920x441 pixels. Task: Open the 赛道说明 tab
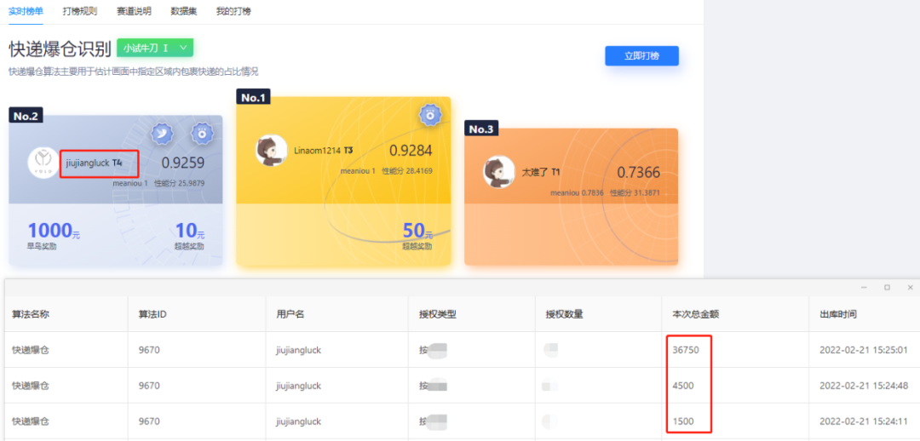134,11
